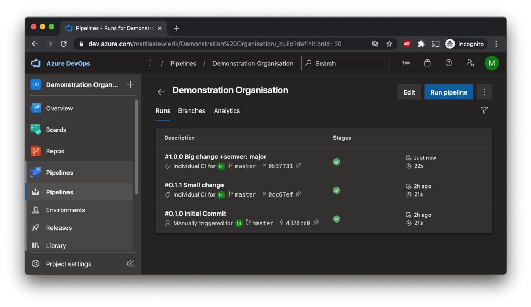
Task: Click the back arrow beside Demonstration Organisation
Action: coord(161,92)
